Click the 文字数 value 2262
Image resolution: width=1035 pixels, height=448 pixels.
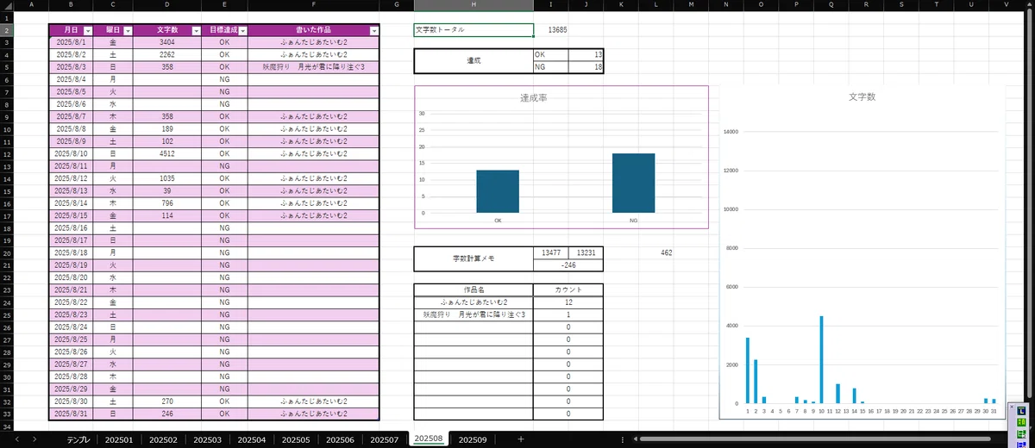[167, 54]
